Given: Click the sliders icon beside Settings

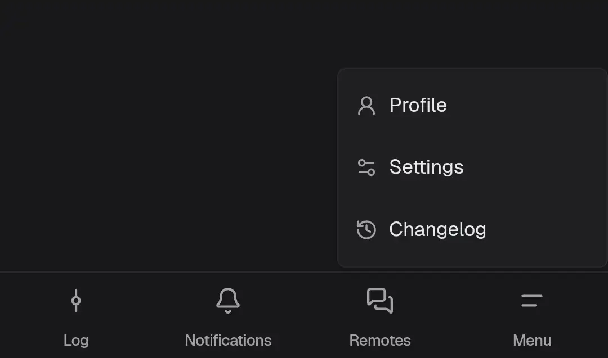Looking at the screenshot, I should pyautogui.click(x=366, y=167).
